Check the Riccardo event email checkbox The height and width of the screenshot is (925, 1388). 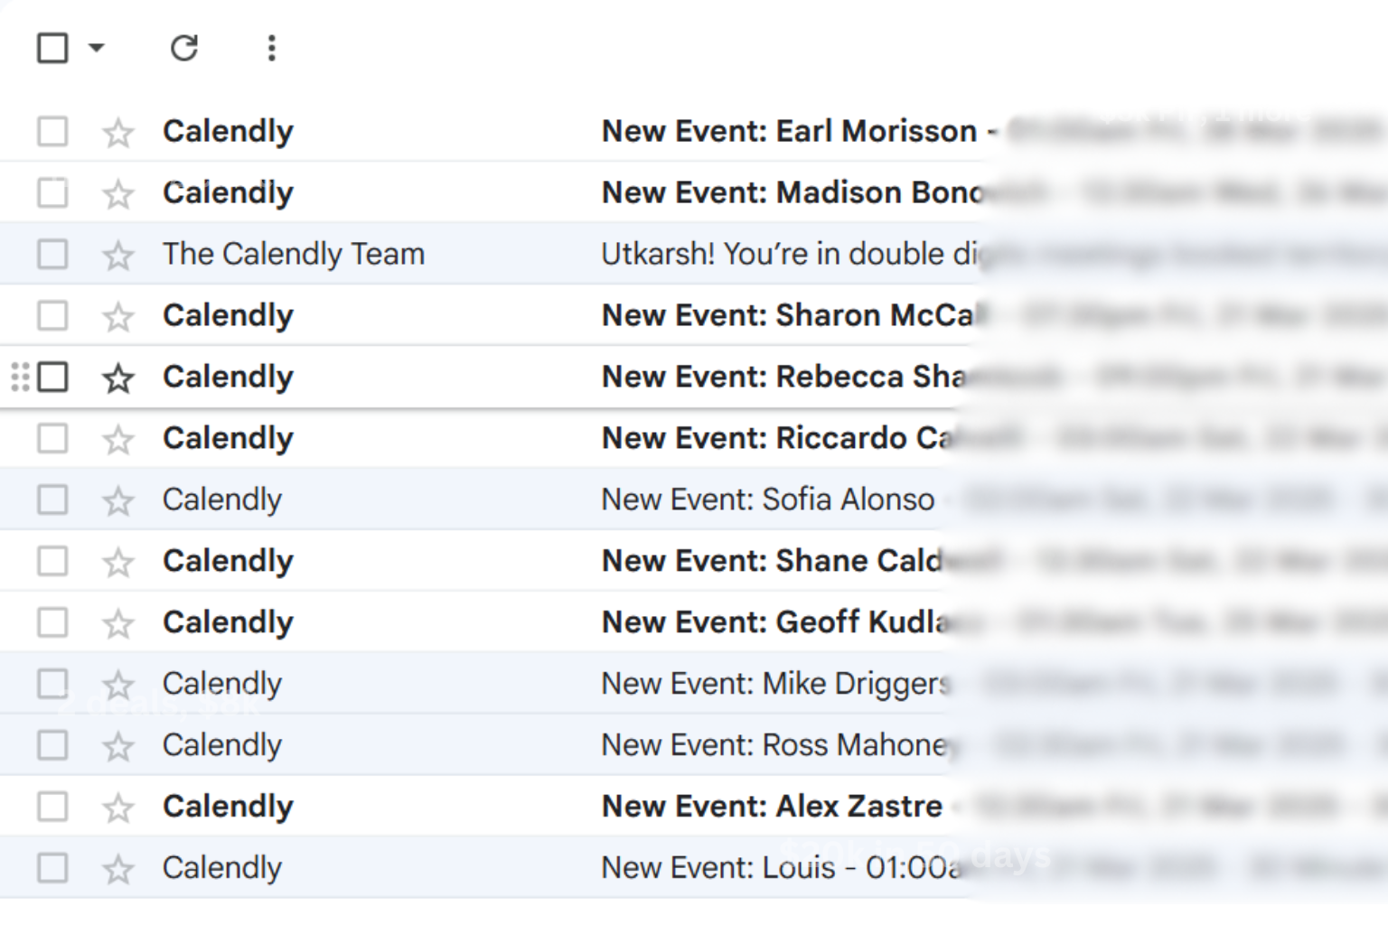(x=52, y=438)
